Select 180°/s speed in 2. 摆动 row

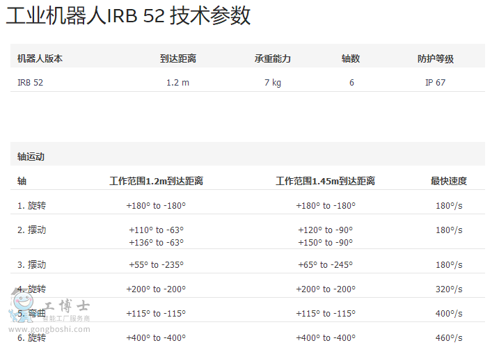coord(449,230)
